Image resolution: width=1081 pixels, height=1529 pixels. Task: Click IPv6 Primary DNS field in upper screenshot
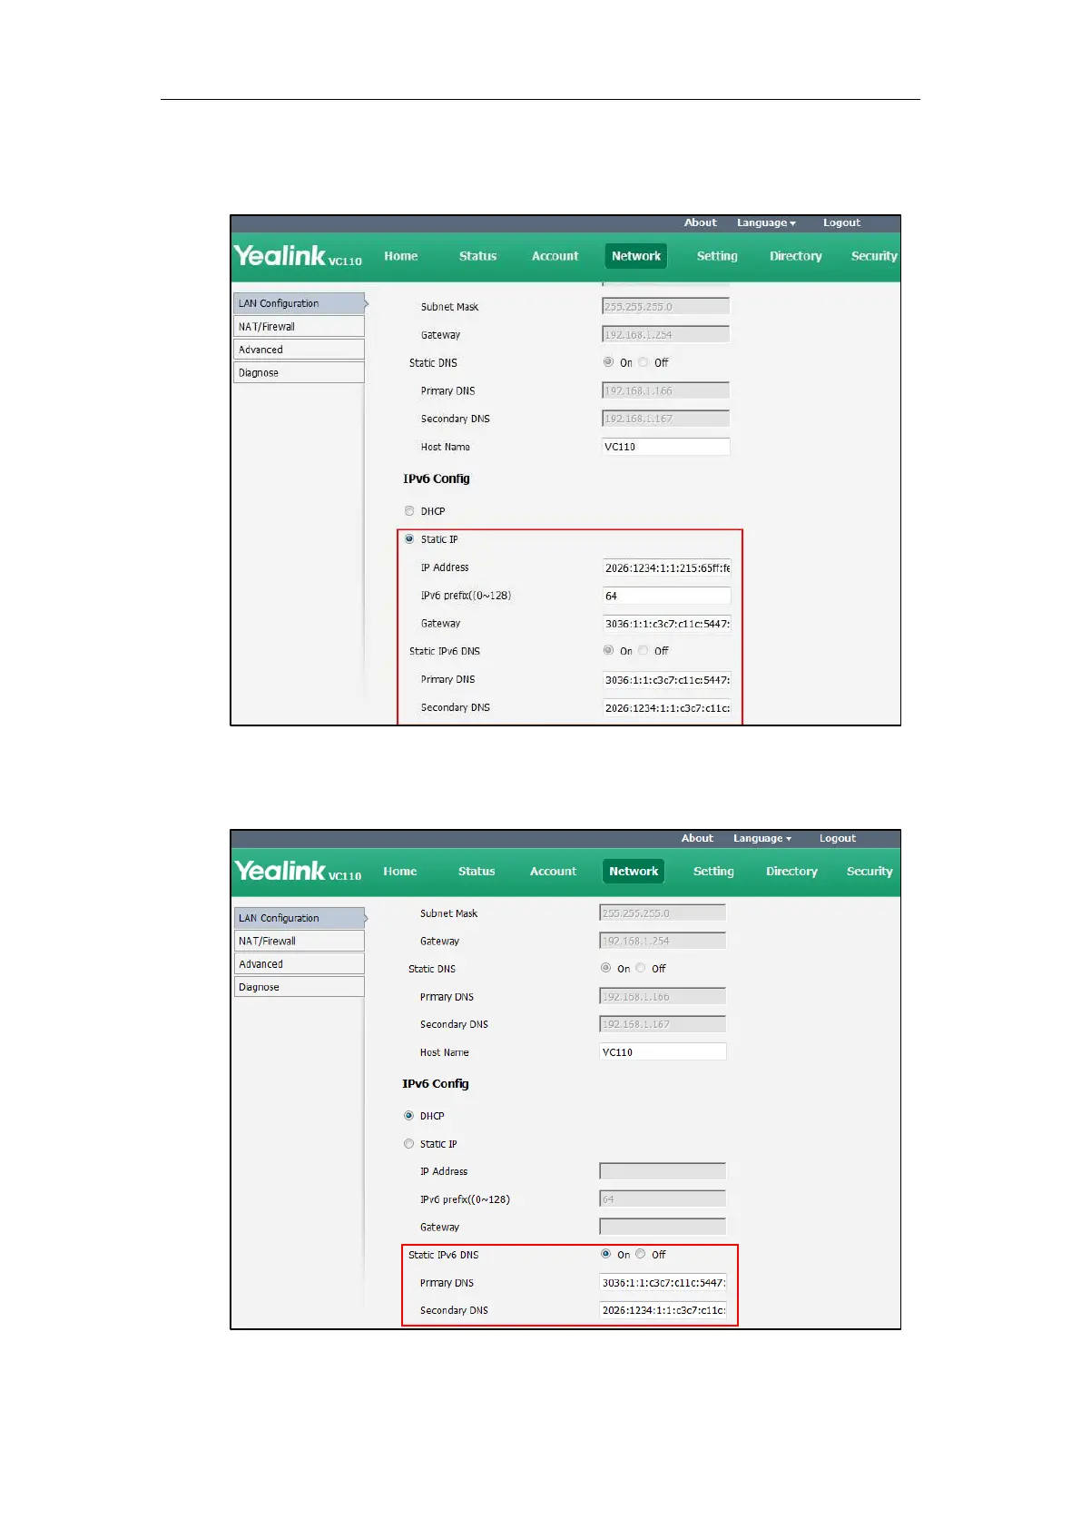[666, 680]
